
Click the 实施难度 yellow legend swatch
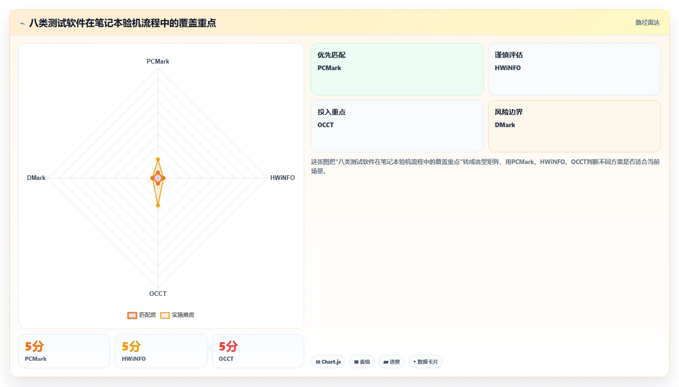click(x=165, y=315)
